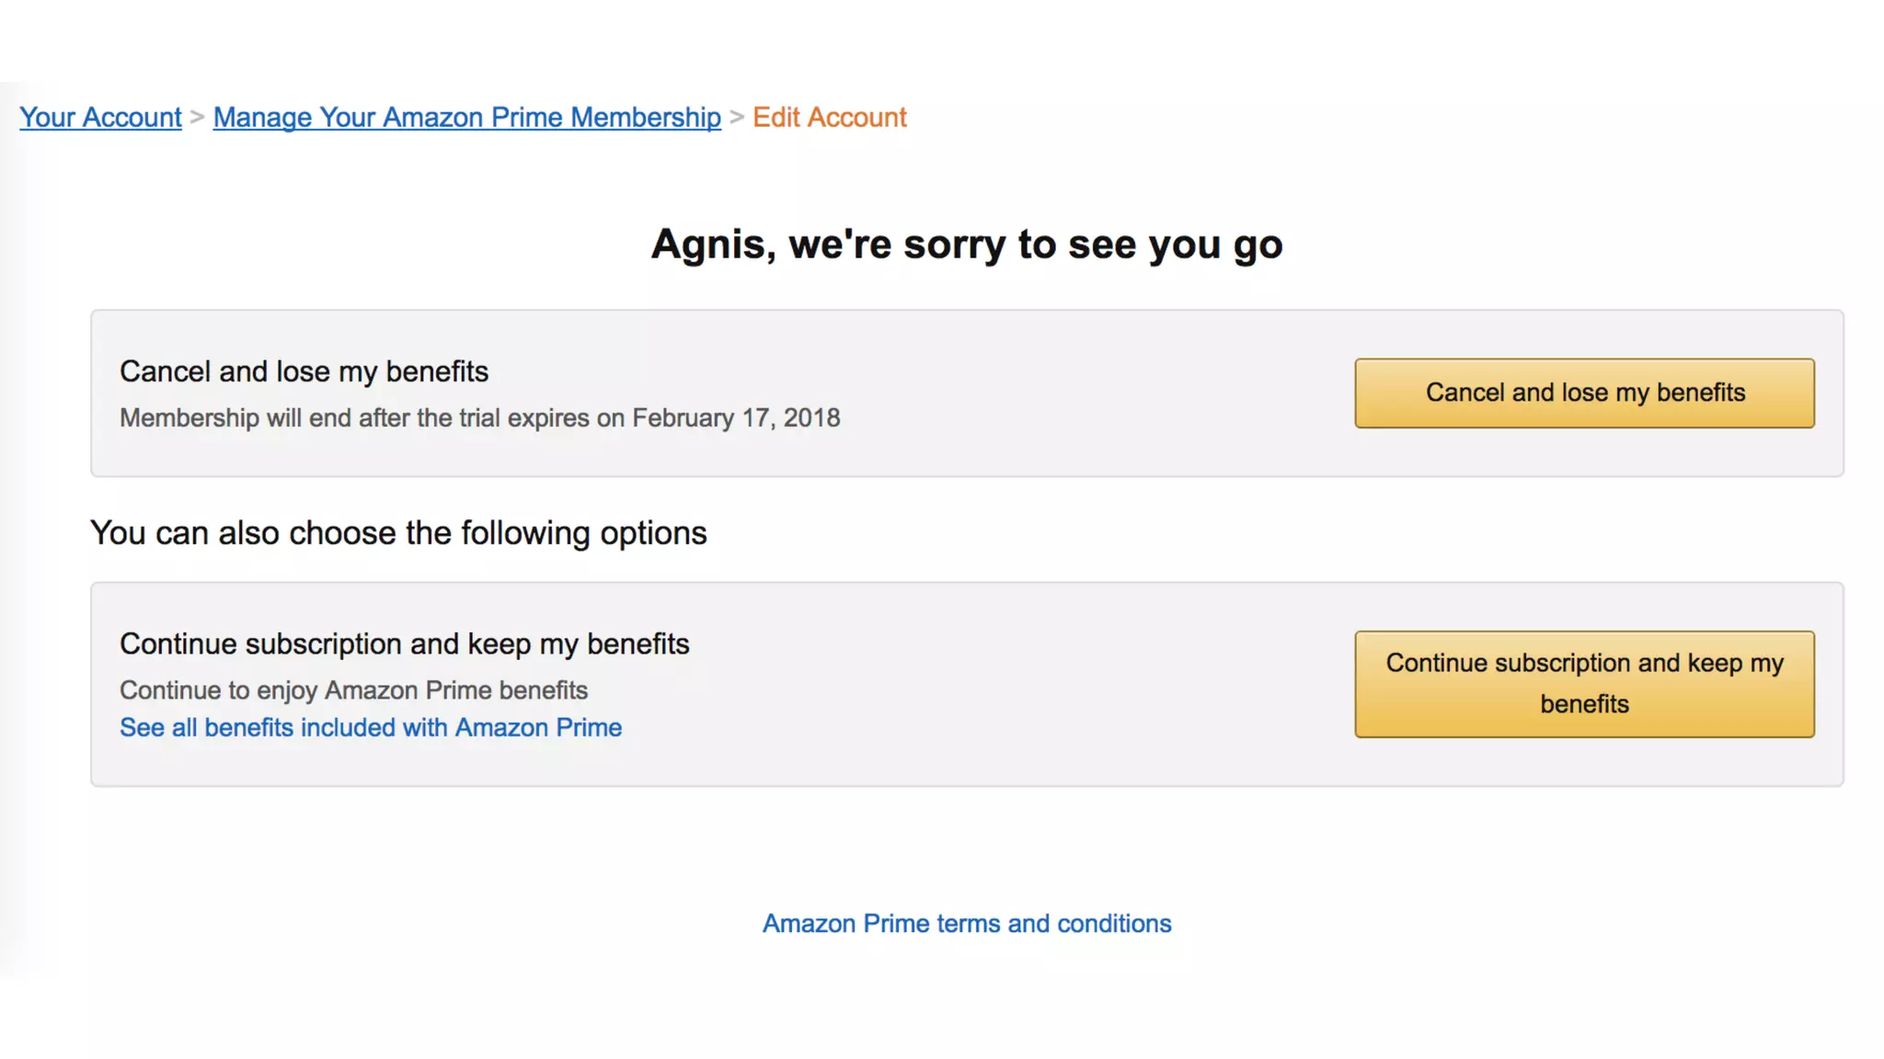The width and height of the screenshot is (1884, 1059).
Task: Click the Cancel and lose my benefits panel title
Action: coord(304,371)
